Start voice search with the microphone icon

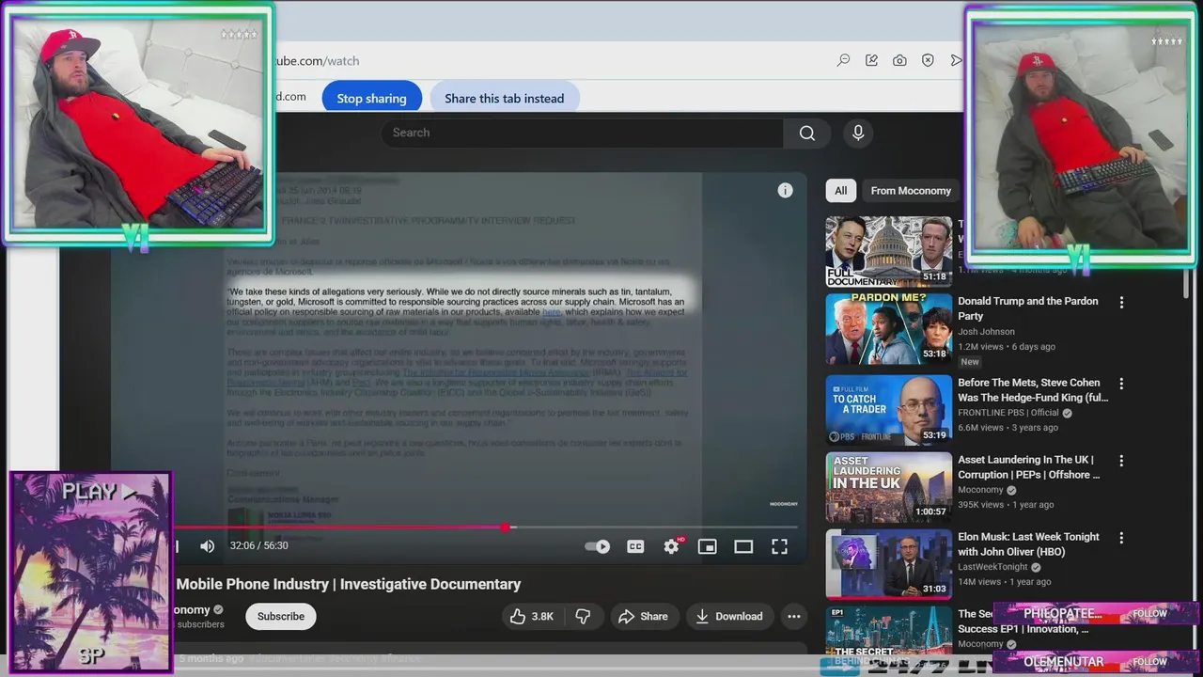coord(857,133)
